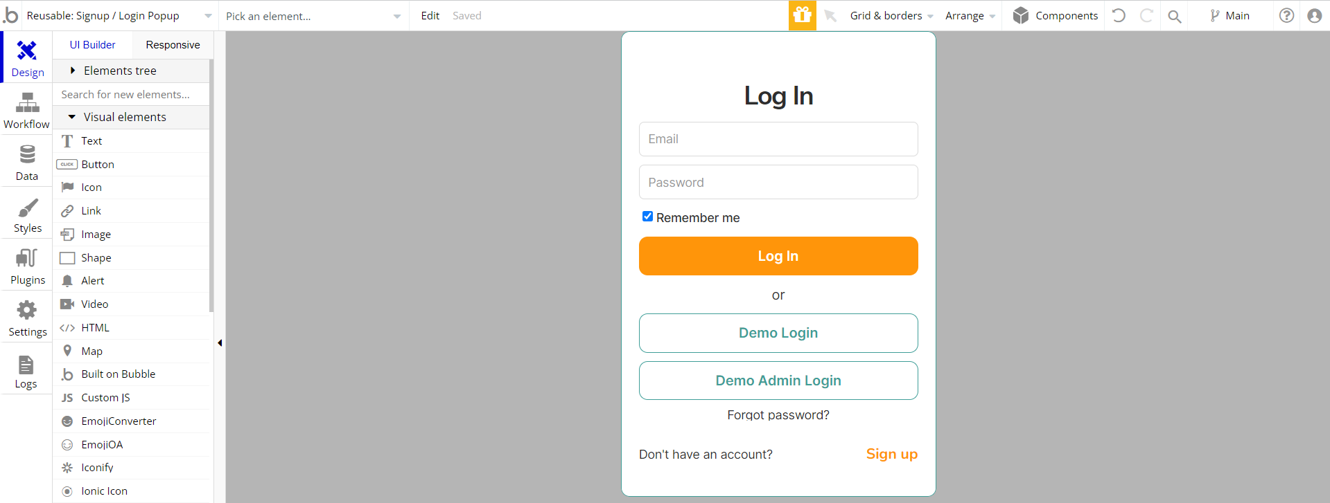Open the help question mark icon
This screenshot has height=503, width=1330.
(1286, 15)
